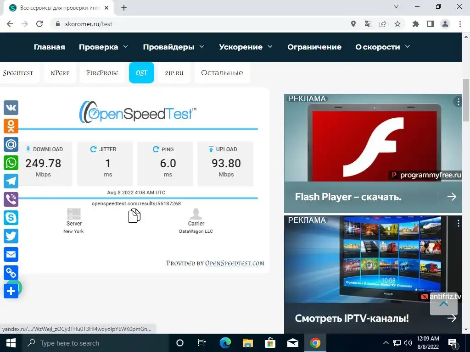Share the page on VK
The height and width of the screenshot is (352, 470).
click(11, 108)
